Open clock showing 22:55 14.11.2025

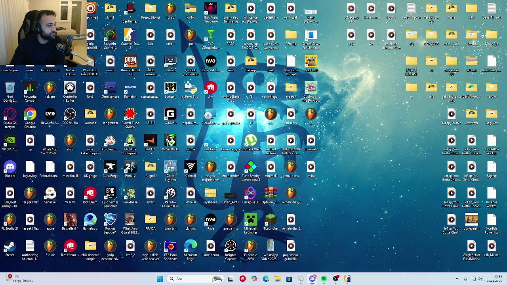(494, 279)
